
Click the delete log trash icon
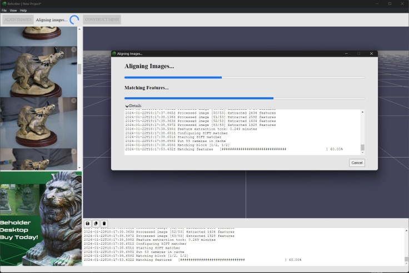[104, 223]
